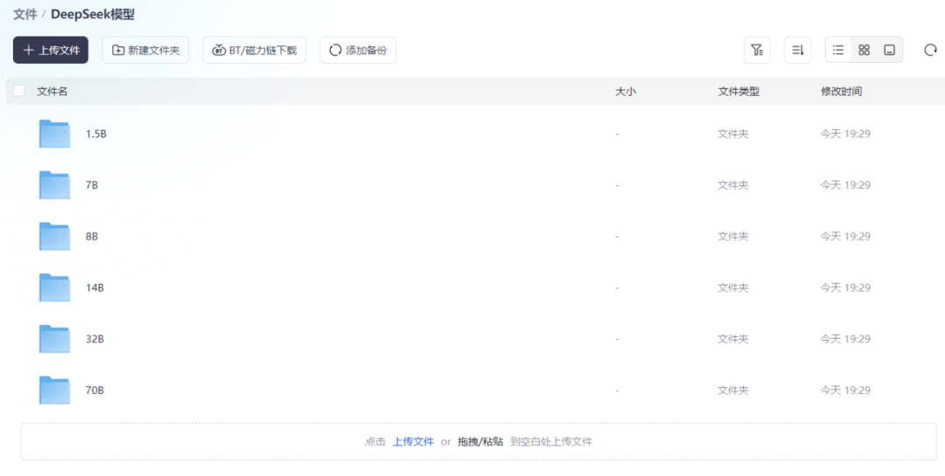Open BT/磁力链下载 download option
Screen dimensions: 945x476
(255, 50)
